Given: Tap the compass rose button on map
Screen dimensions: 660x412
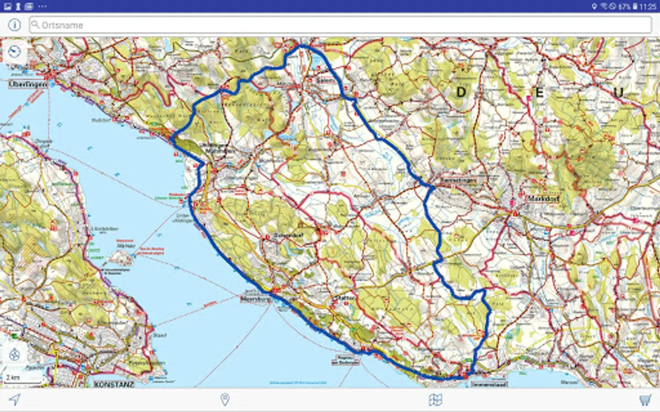Looking at the screenshot, I should point(15,354).
